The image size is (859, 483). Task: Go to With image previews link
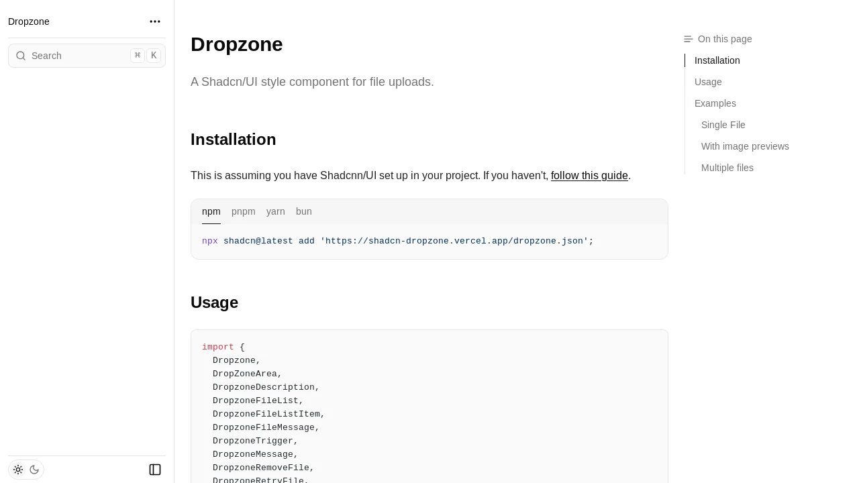click(x=745, y=146)
